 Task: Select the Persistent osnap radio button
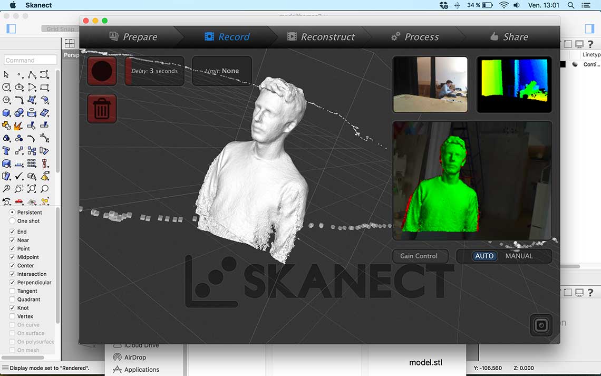click(12, 213)
